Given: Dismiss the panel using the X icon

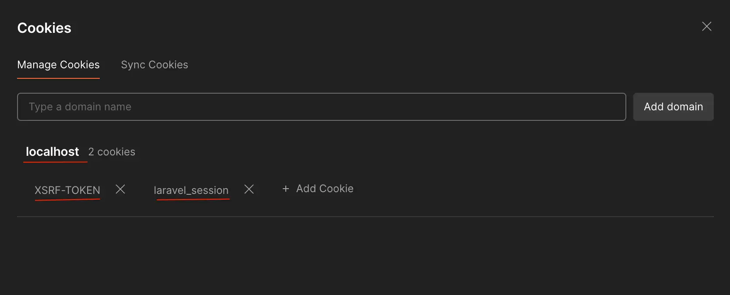Looking at the screenshot, I should pos(707,26).
